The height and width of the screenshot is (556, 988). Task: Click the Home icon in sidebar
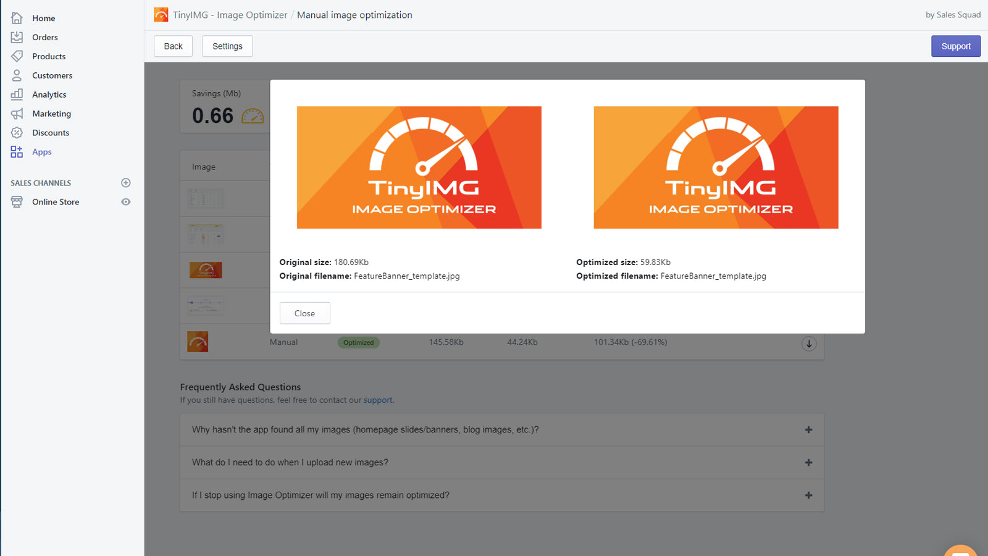click(17, 18)
